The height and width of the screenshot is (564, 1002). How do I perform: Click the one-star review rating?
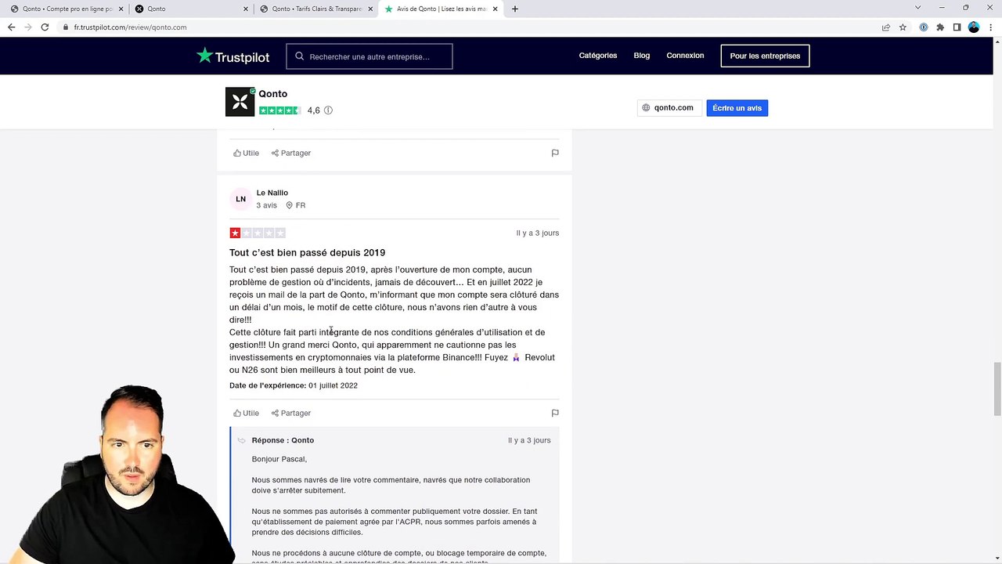pyautogui.click(x=258, y=233)
